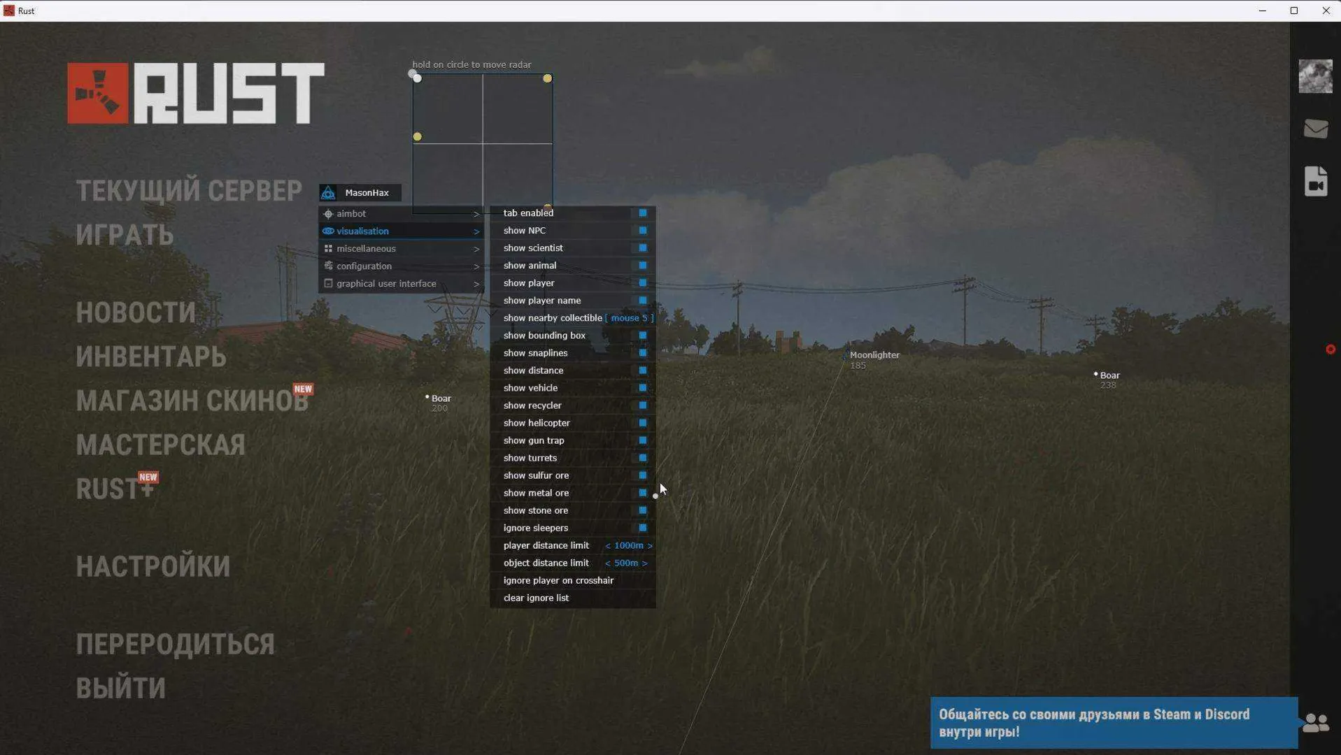The width and height of the screenshot is (1341, 755).
Task: Open the envelope inbox icon
Action: (x=1315, y=129)
